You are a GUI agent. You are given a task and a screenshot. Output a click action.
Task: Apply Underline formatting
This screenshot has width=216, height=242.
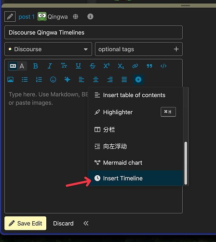(78, 66)
